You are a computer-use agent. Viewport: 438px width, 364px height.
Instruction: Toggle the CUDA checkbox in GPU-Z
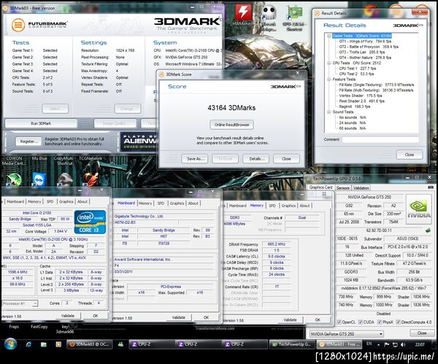361,322
